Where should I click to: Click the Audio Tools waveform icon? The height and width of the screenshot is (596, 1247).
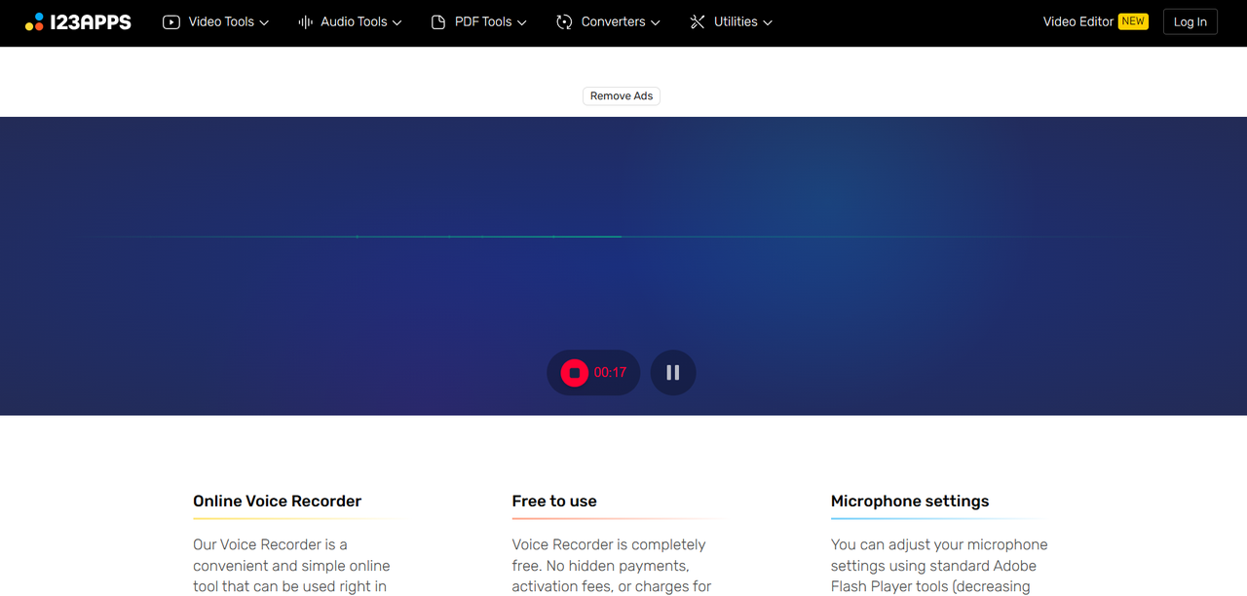click(x=305, y=21)
